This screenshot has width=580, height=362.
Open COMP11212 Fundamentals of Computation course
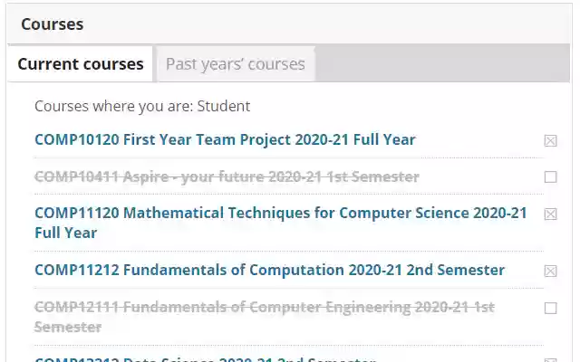pyautogui.click(x=269, y=270)
